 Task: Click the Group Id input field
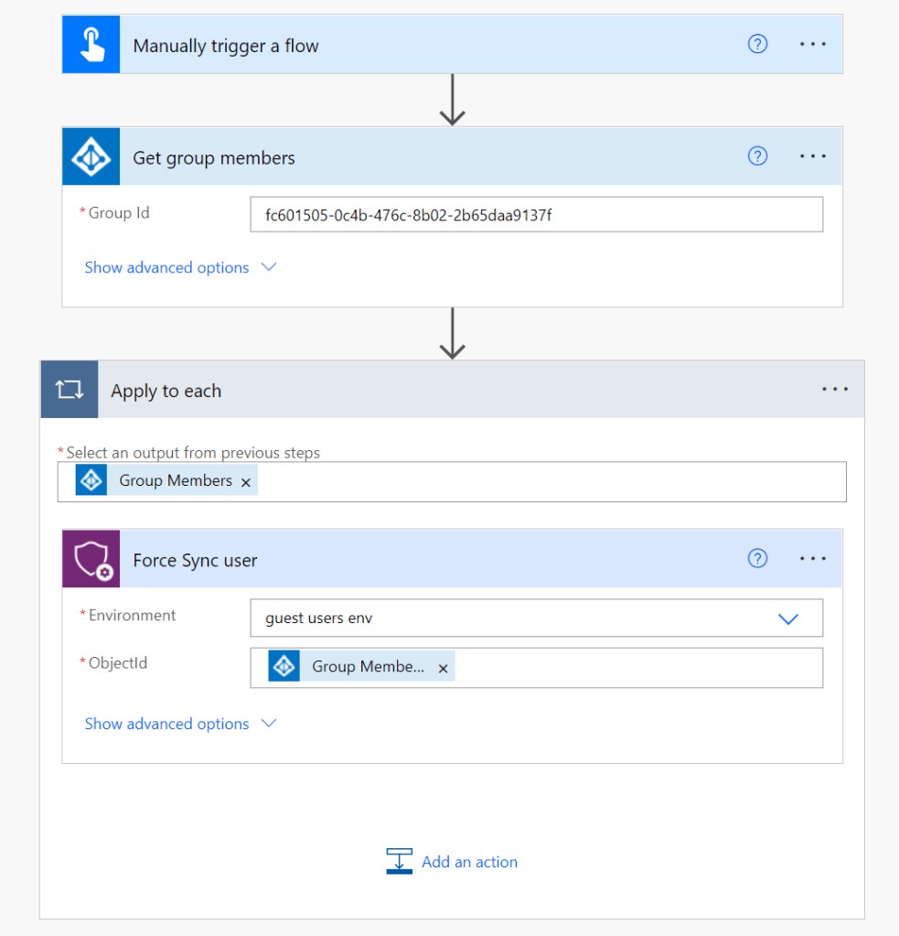tap(536, 215)
